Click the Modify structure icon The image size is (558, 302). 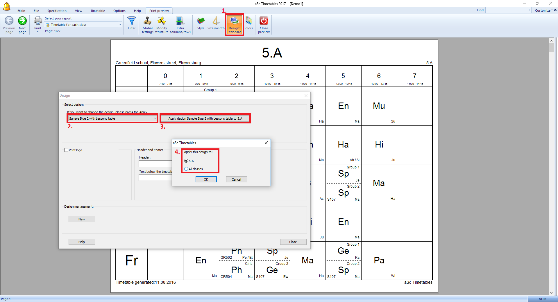(x=162, y=21)
